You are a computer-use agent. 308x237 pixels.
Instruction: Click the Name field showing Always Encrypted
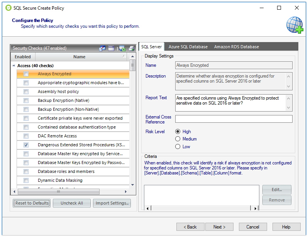point(234,65)
